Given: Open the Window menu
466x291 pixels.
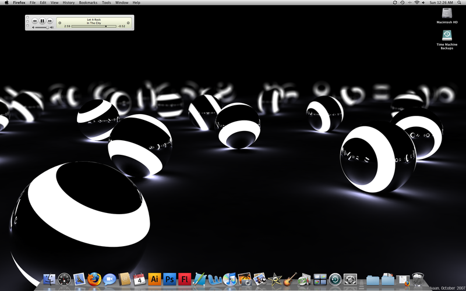Looking at the screenshot, I should (122, 2).
